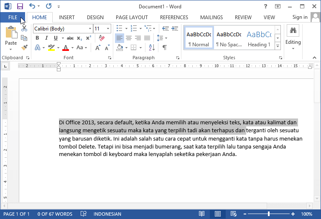Click the Repeat/Redo icon in Quick Access
The width and height of the screenshot is (321, 219).
click(49, 6)
